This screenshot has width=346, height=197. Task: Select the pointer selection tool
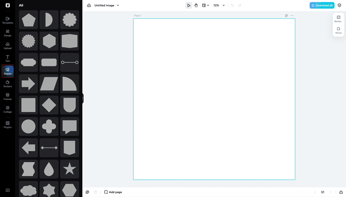click(189, 5)
